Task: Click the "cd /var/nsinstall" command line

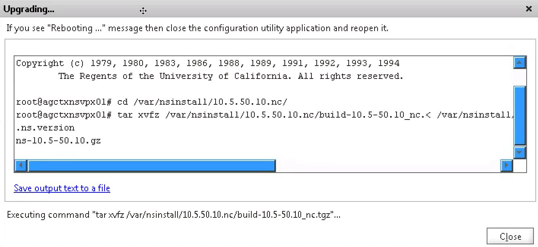Action: pos(151,102)
